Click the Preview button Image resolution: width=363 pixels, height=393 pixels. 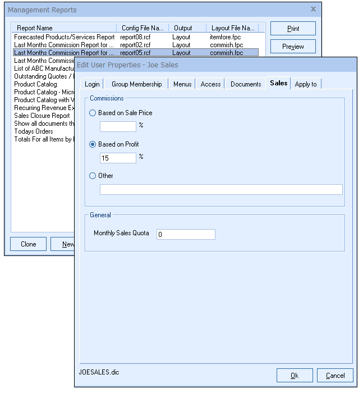click(293, 47)
